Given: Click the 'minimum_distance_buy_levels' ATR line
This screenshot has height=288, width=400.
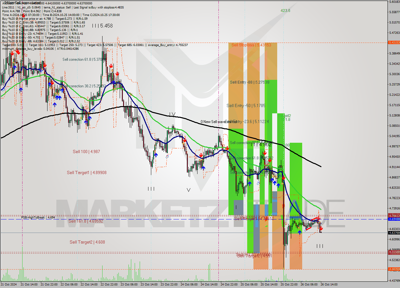Looking at the screenshot, I should (x=40, y=49).
